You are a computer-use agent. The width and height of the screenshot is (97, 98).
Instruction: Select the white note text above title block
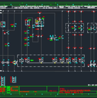coord(93,85)
